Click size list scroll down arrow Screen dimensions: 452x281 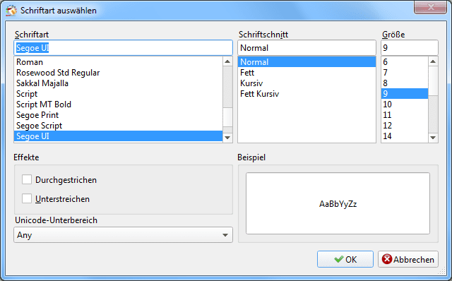pyautogui.click(x=433, y=138)
